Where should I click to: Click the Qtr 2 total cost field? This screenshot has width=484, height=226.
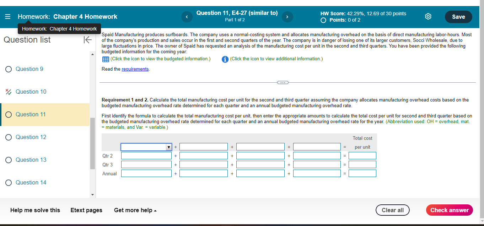click(x=362, y=156)
